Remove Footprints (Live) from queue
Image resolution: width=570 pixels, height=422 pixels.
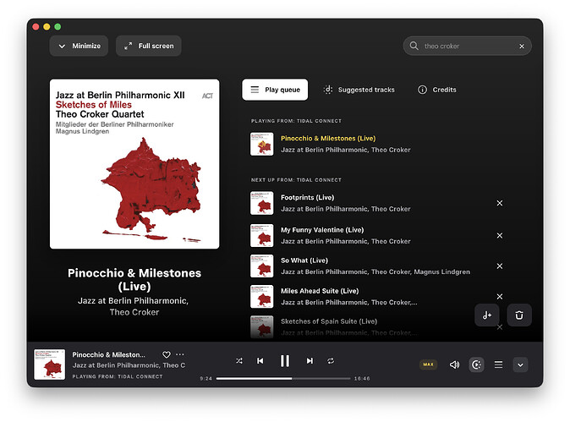tap(500, 203)
